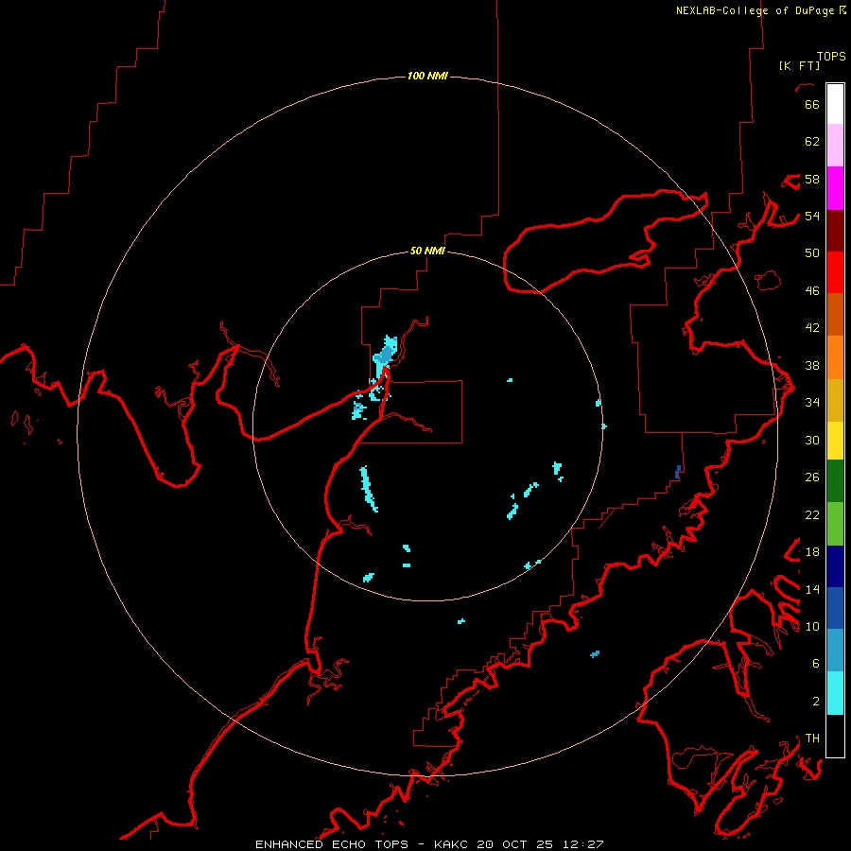Click the long cyan echo streak south of center
Image resolution: width=851 pixels, height=851 pixels.
click(369, 489)
